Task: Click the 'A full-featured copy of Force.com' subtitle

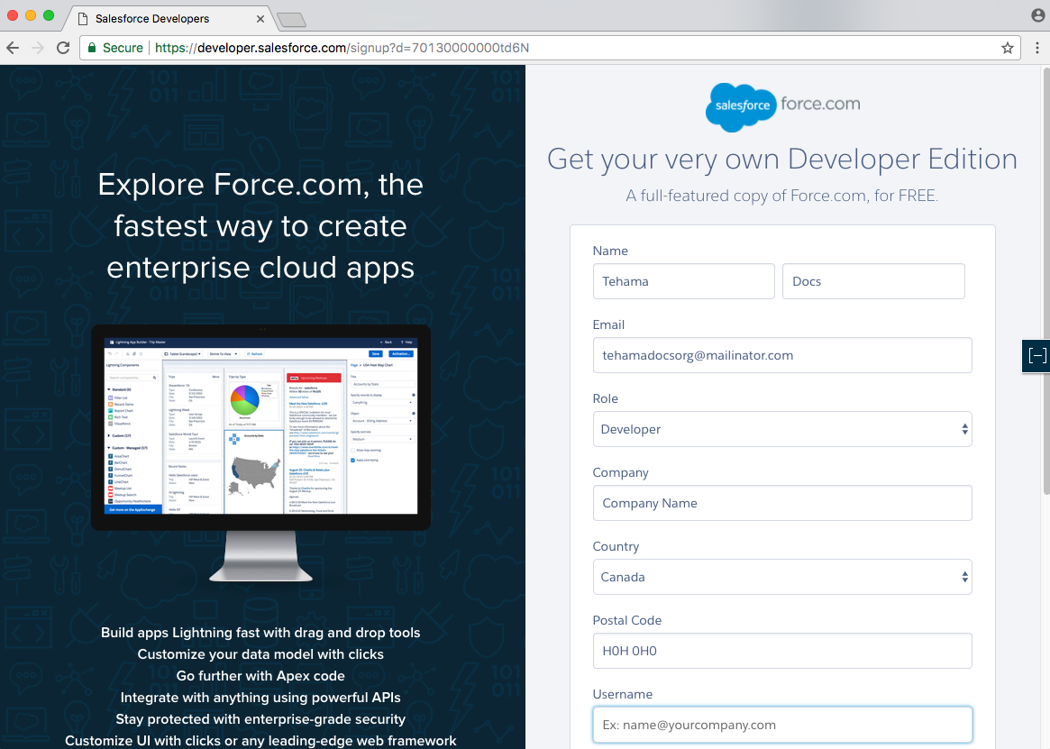Action: tap(782, 196)
